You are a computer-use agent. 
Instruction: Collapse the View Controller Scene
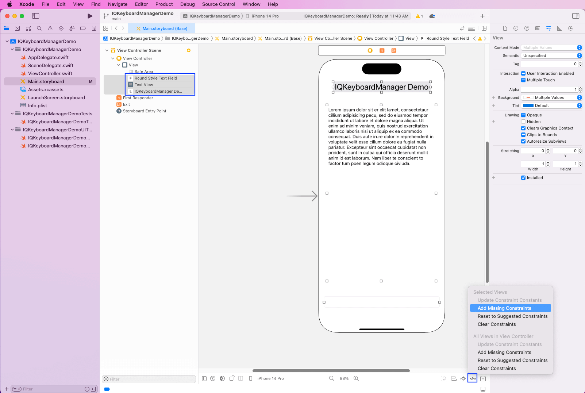tap(107, 50)
